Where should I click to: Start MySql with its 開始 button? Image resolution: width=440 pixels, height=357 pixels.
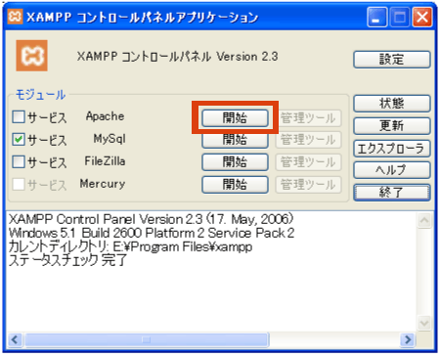tap(235, 141)
